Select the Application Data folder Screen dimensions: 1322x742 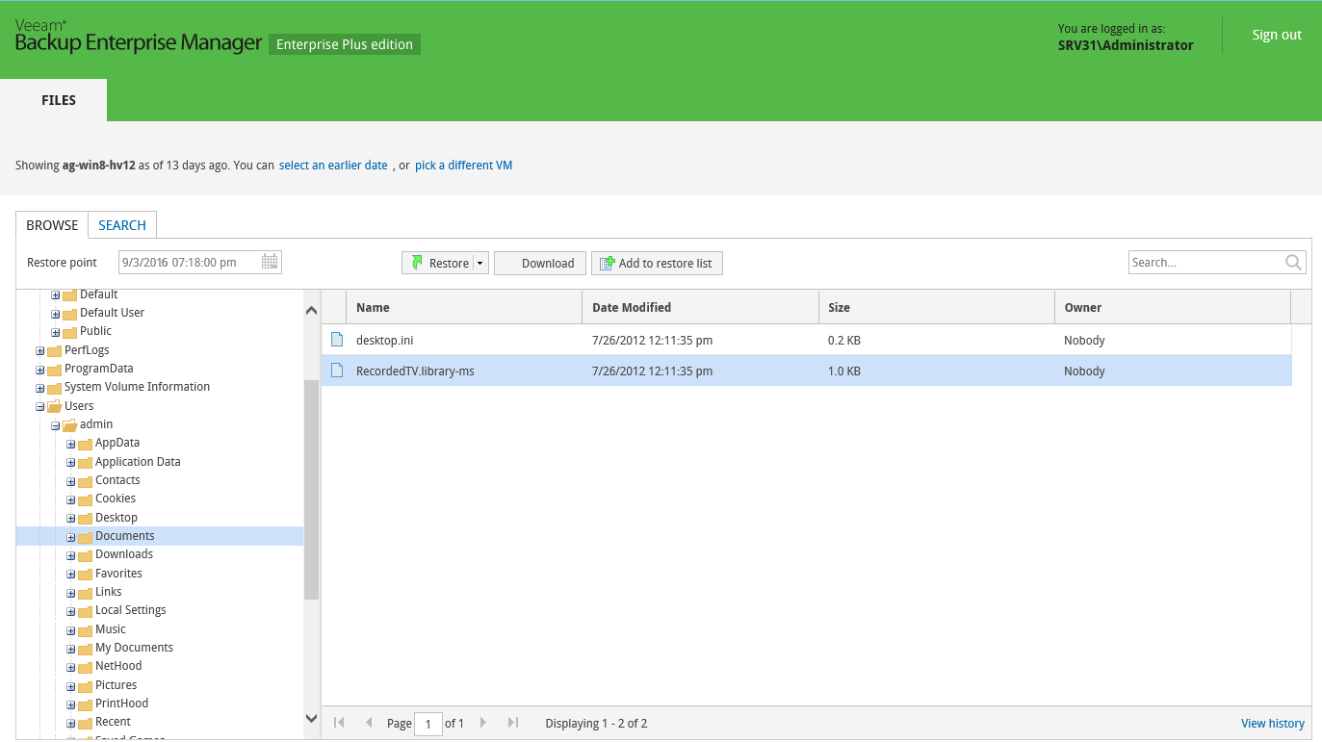[138, 462]
